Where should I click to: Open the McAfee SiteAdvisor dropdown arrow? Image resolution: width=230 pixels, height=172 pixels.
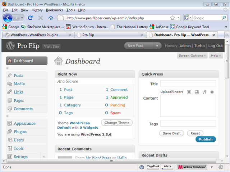pyautogui.click(x=212, y=167)
